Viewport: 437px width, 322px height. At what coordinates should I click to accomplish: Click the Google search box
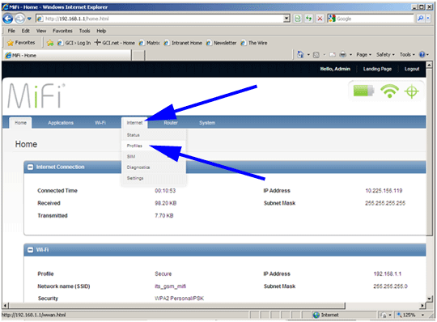(374, 19)
